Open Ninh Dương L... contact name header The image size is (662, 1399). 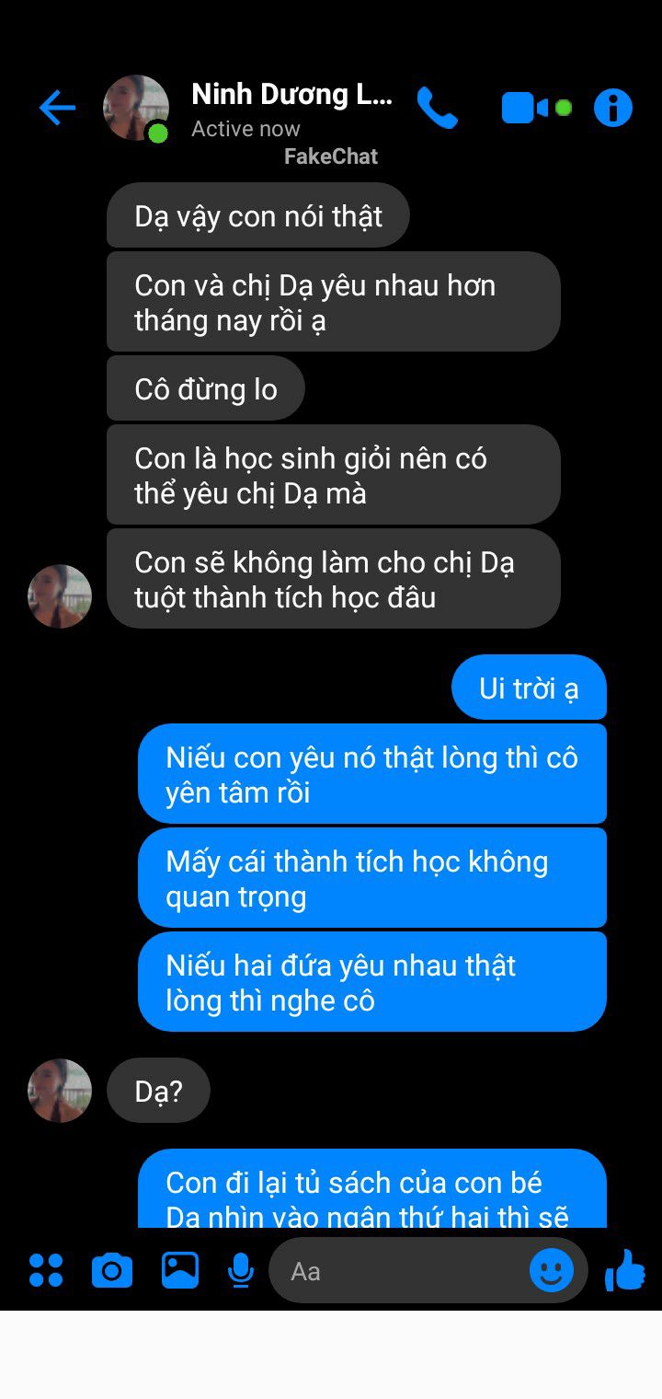[292, 94]
